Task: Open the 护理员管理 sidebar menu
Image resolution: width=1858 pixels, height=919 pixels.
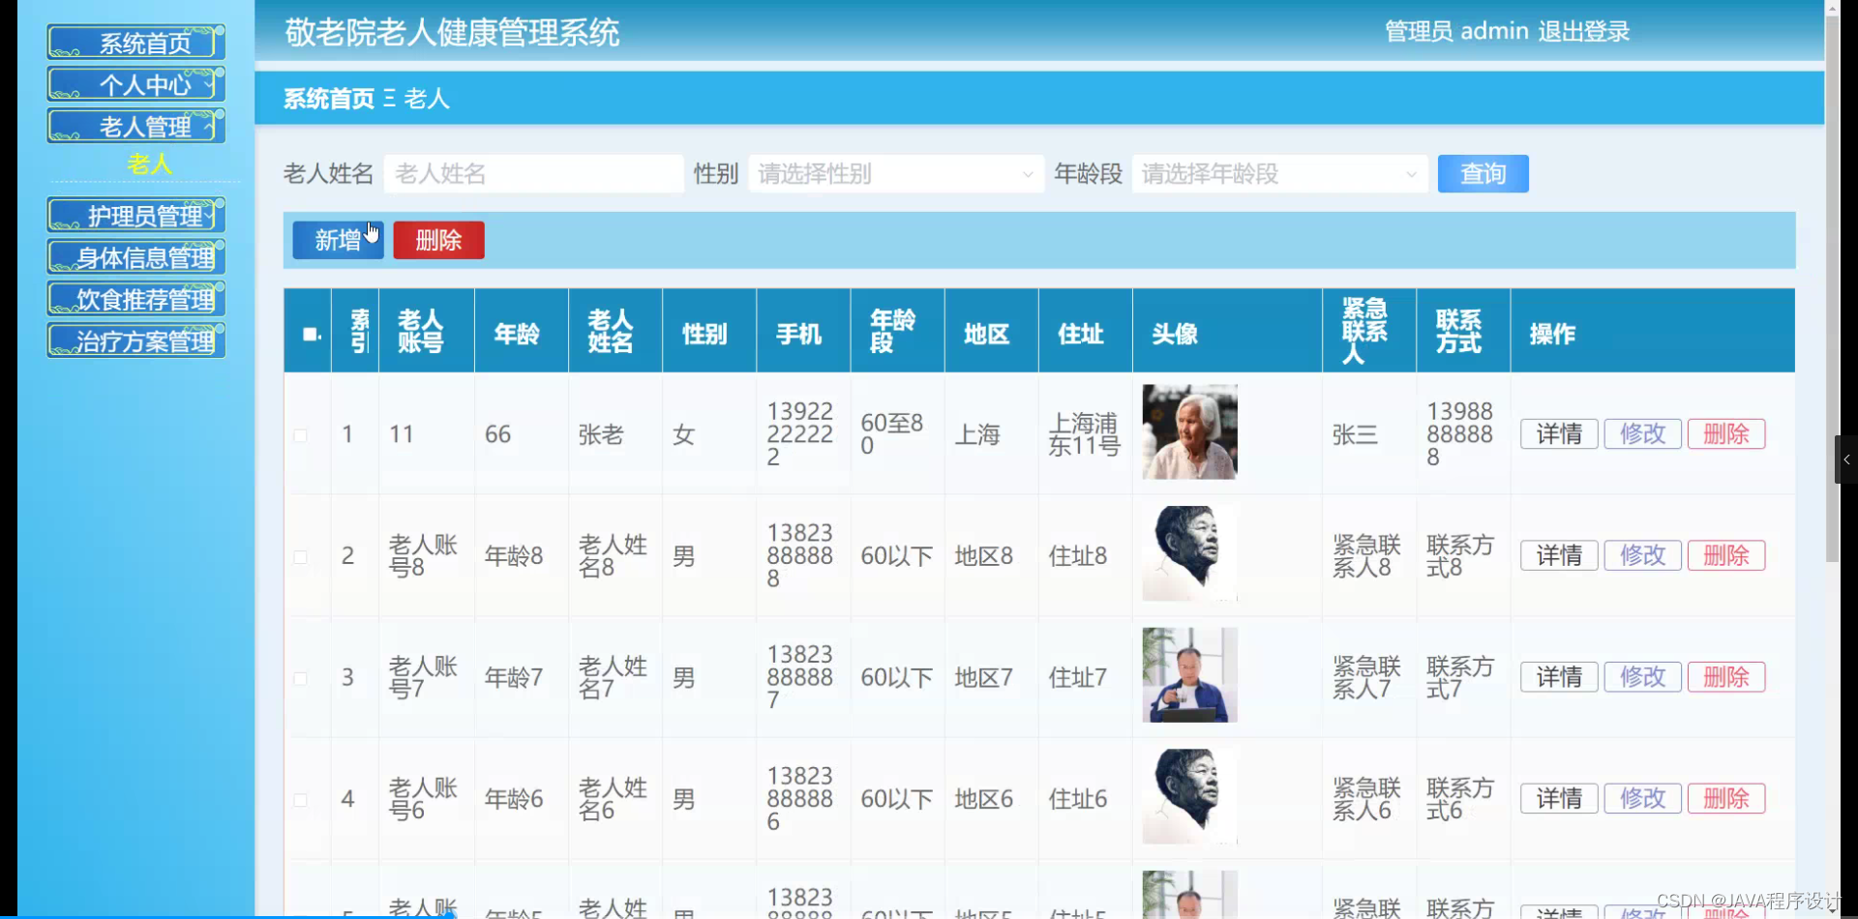Action: 136,215
